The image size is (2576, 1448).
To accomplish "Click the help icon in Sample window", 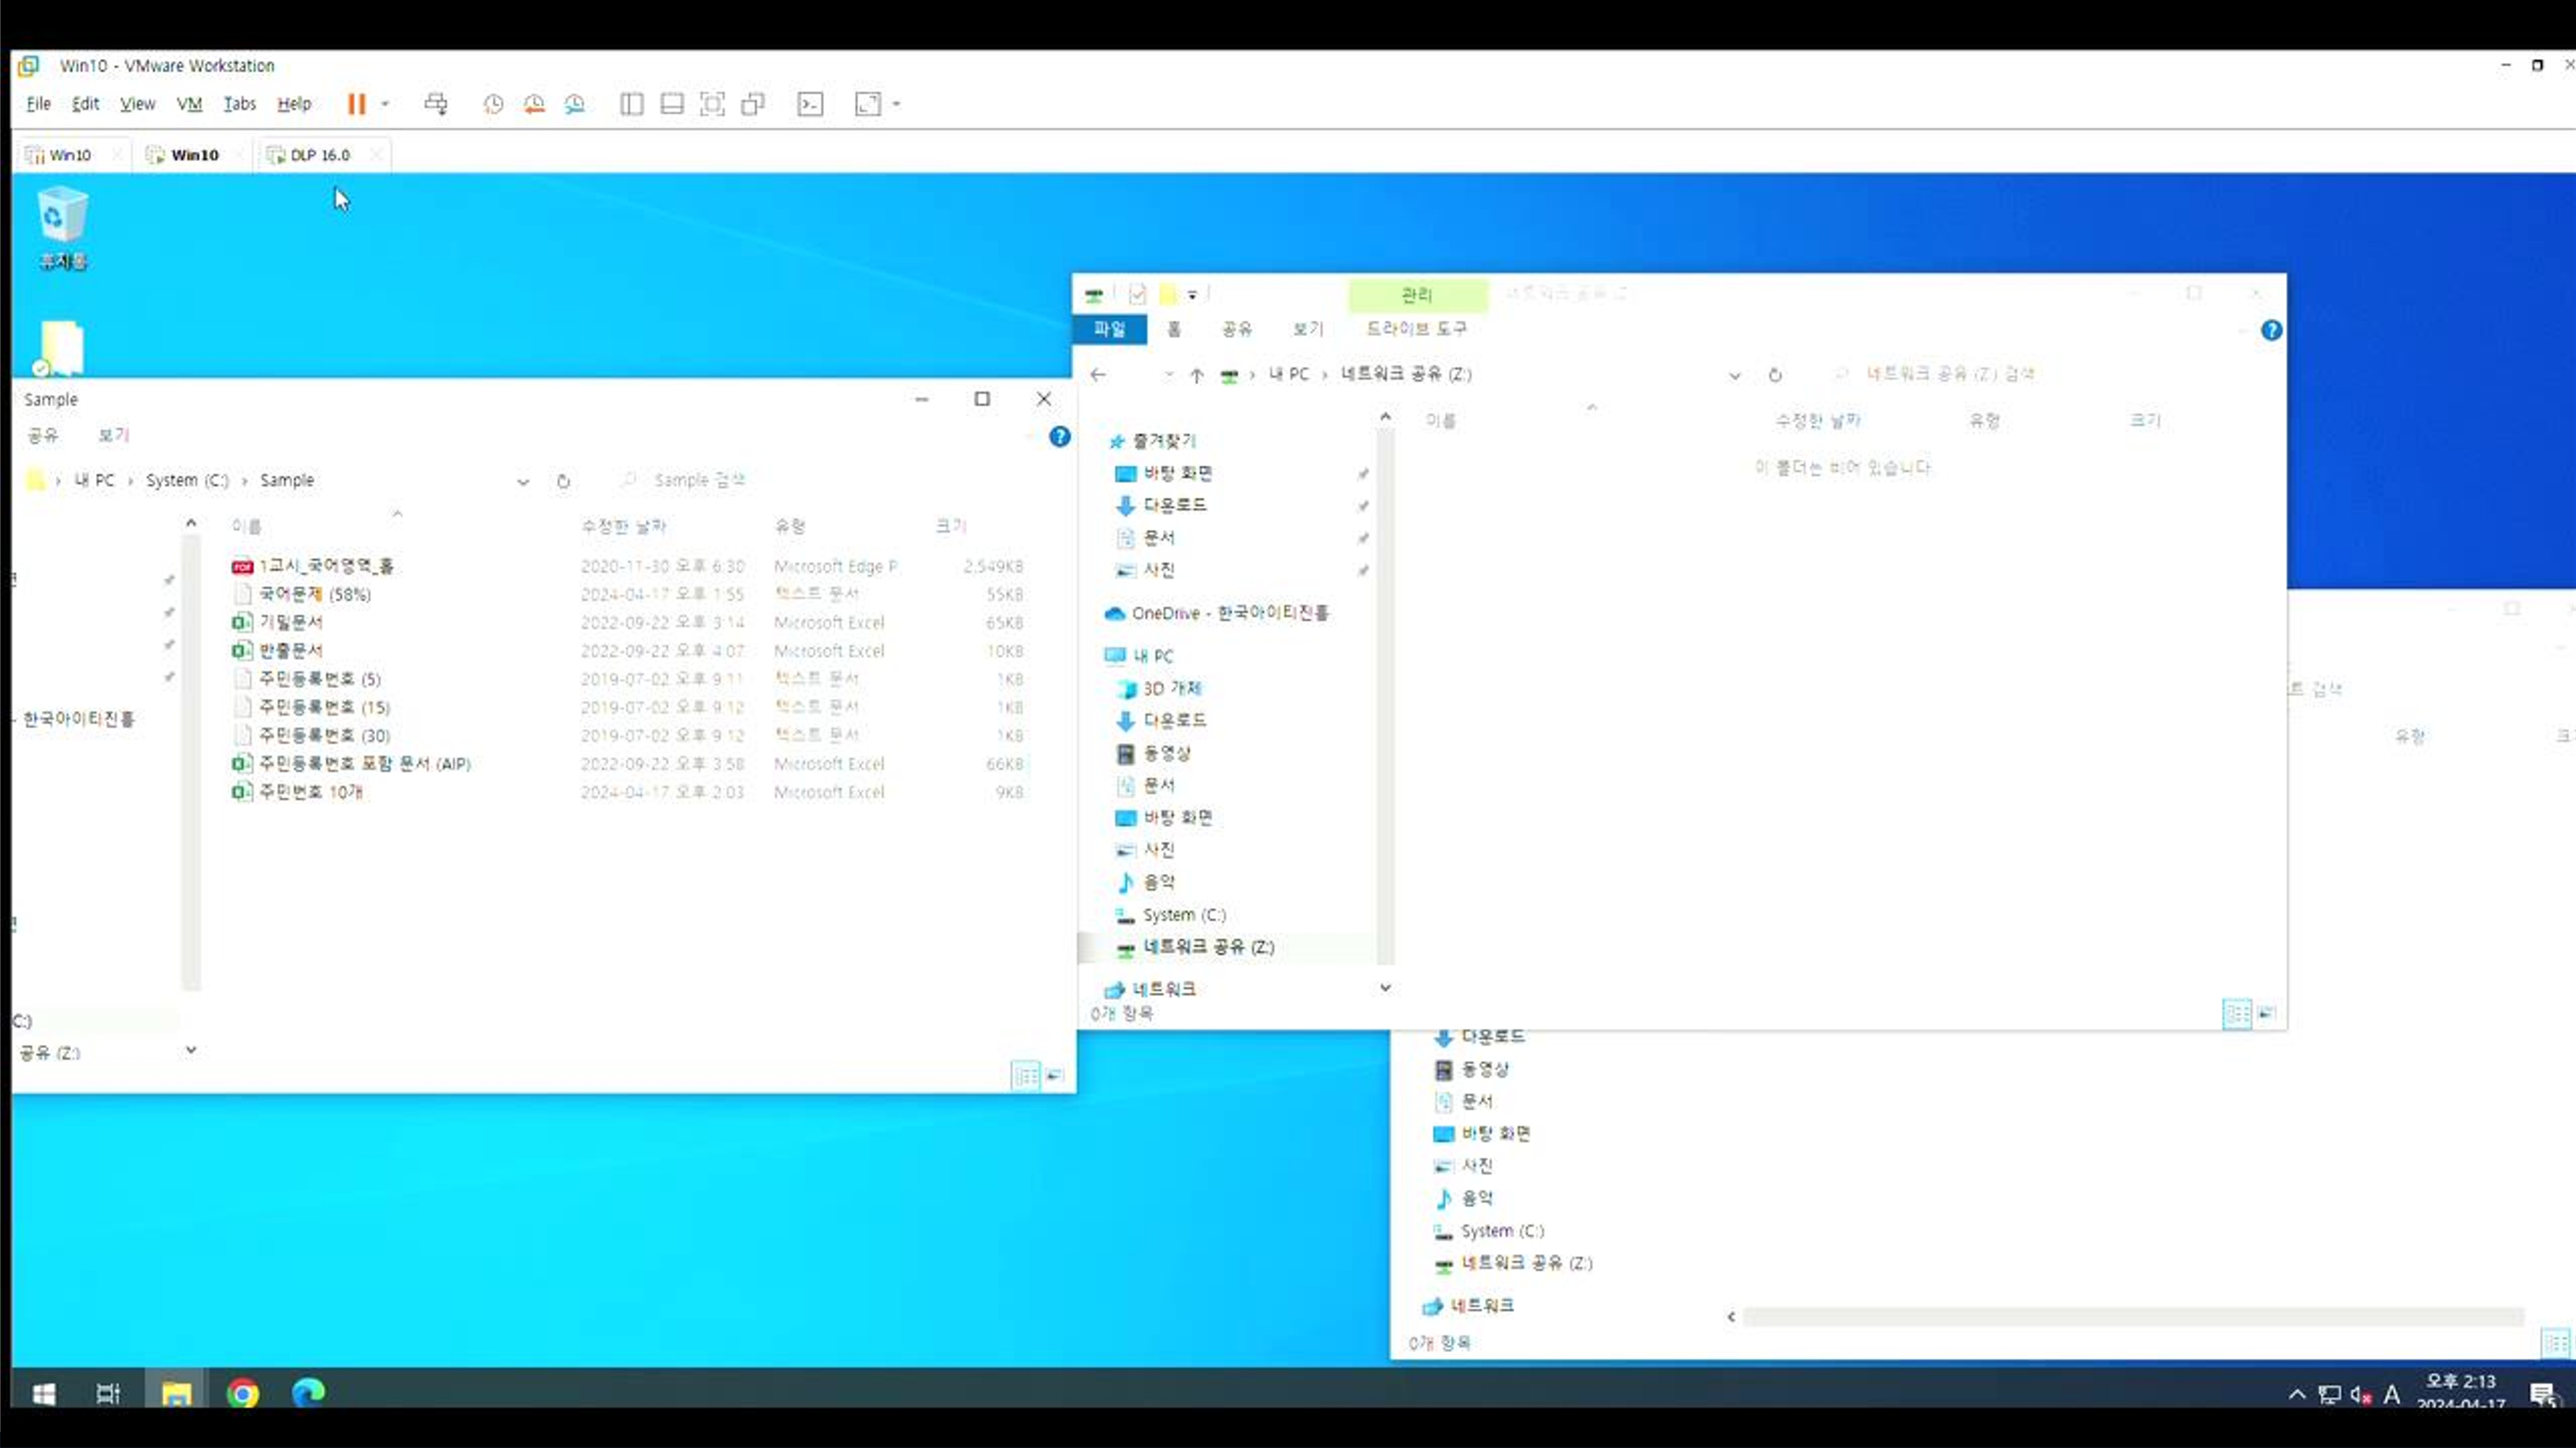I will click(1059, 437).
